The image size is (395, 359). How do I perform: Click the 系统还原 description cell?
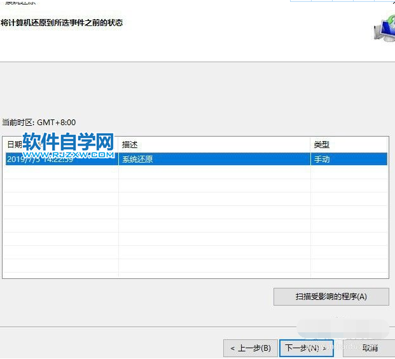[x=137, y=159]
